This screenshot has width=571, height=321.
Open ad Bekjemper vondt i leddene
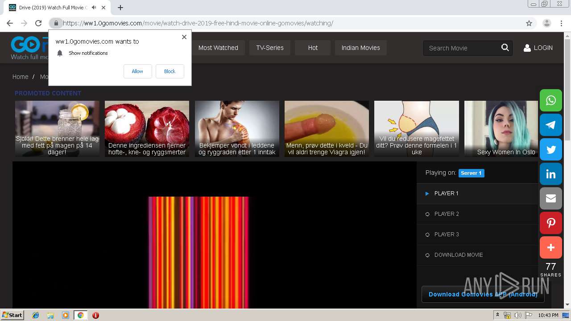coord(237,128)
